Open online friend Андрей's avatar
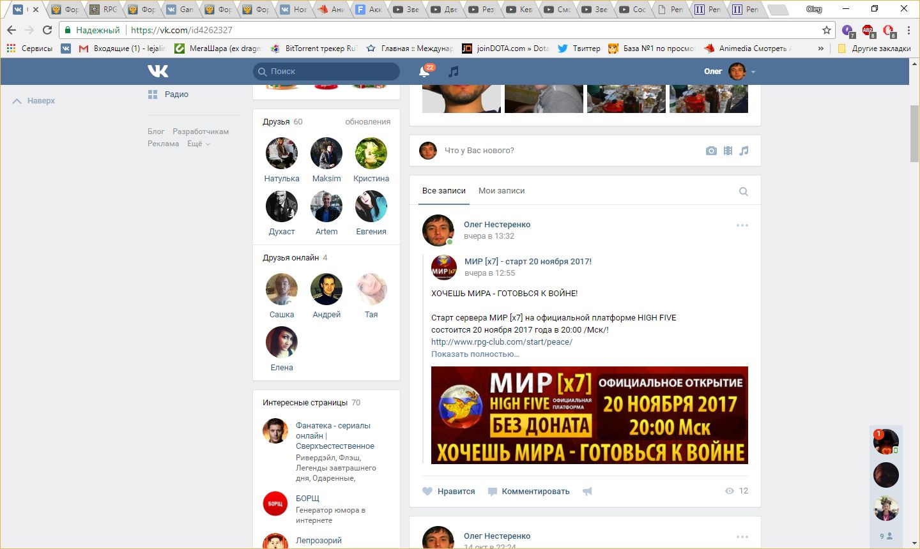920x549 pixels. click(326, 289)
